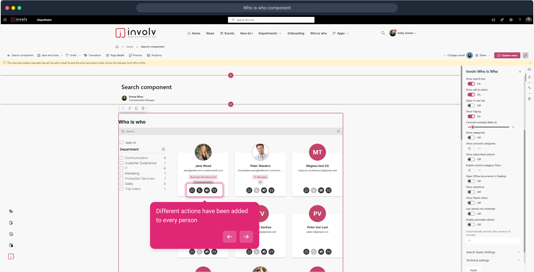Enable Show categories switch
The width and height of the screenshot is (534, 272).
tap(471, 138)
